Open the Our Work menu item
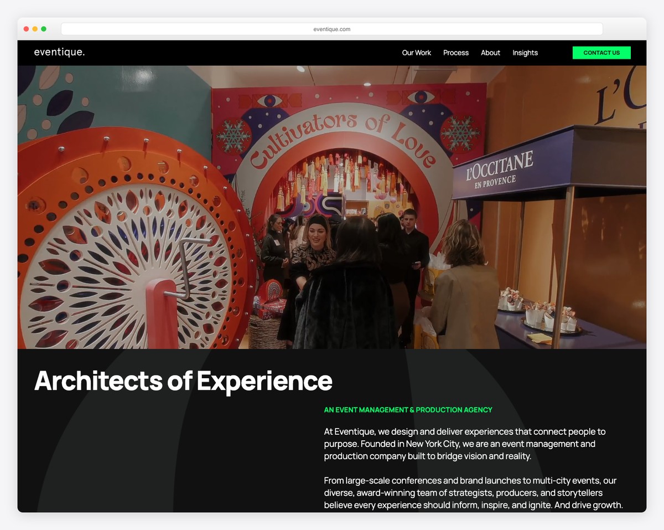Screen dimensions: 664x530 click(x=416, y=53)
